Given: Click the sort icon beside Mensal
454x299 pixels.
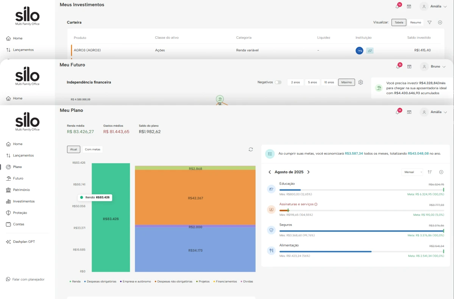Looking at the screenshot, I should pyautogui.click(x=430, y=172).
